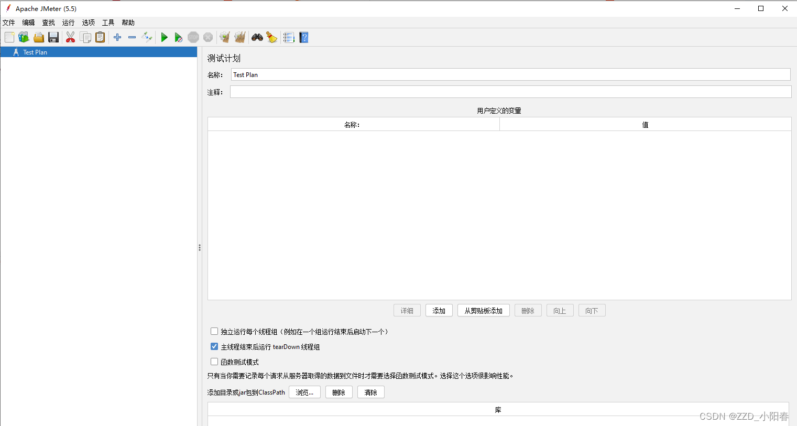This screenshot has width=797, height=426.
Task: Open the 查找 menu
Action: [49, 23]
